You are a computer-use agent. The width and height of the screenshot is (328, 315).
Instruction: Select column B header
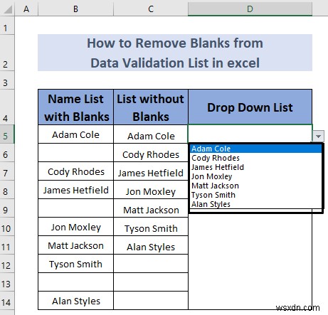[75, 9]
